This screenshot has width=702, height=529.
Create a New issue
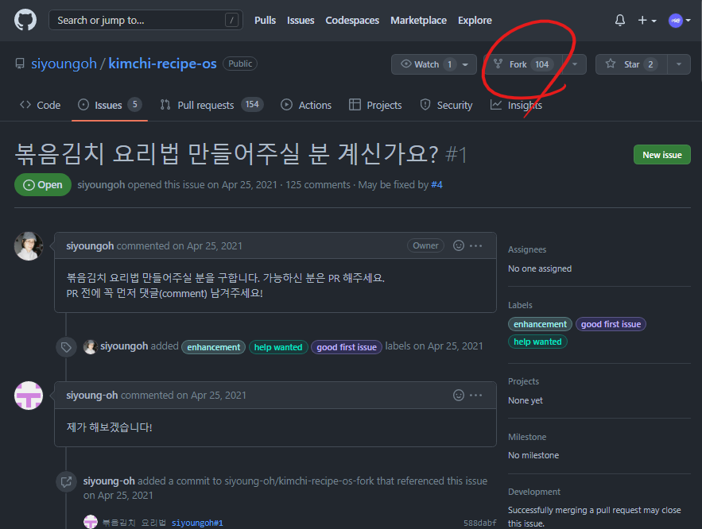point(661,155)
